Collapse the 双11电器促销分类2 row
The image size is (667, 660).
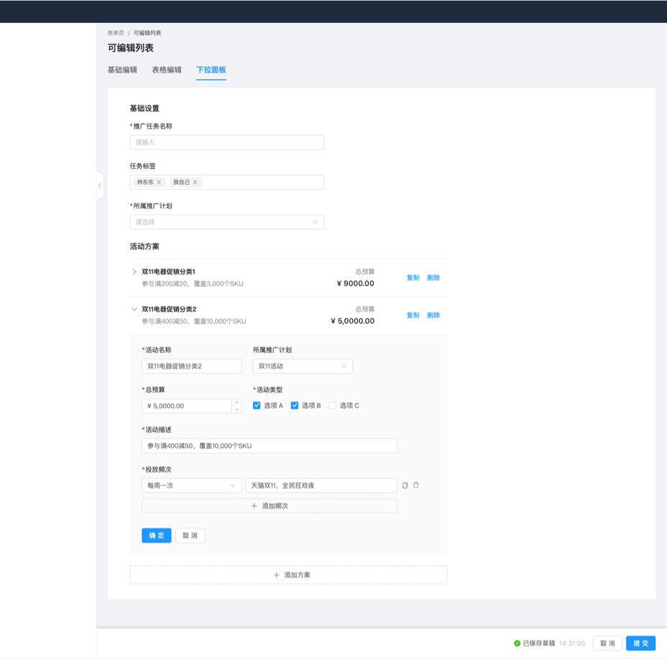(134, 309)
